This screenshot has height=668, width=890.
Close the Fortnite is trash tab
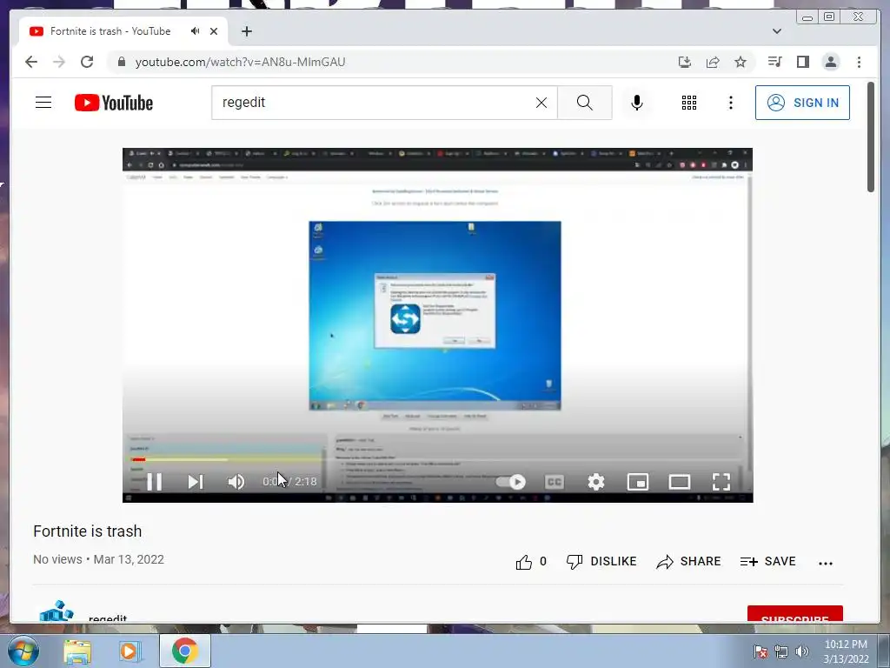click(x=214, y=31)
